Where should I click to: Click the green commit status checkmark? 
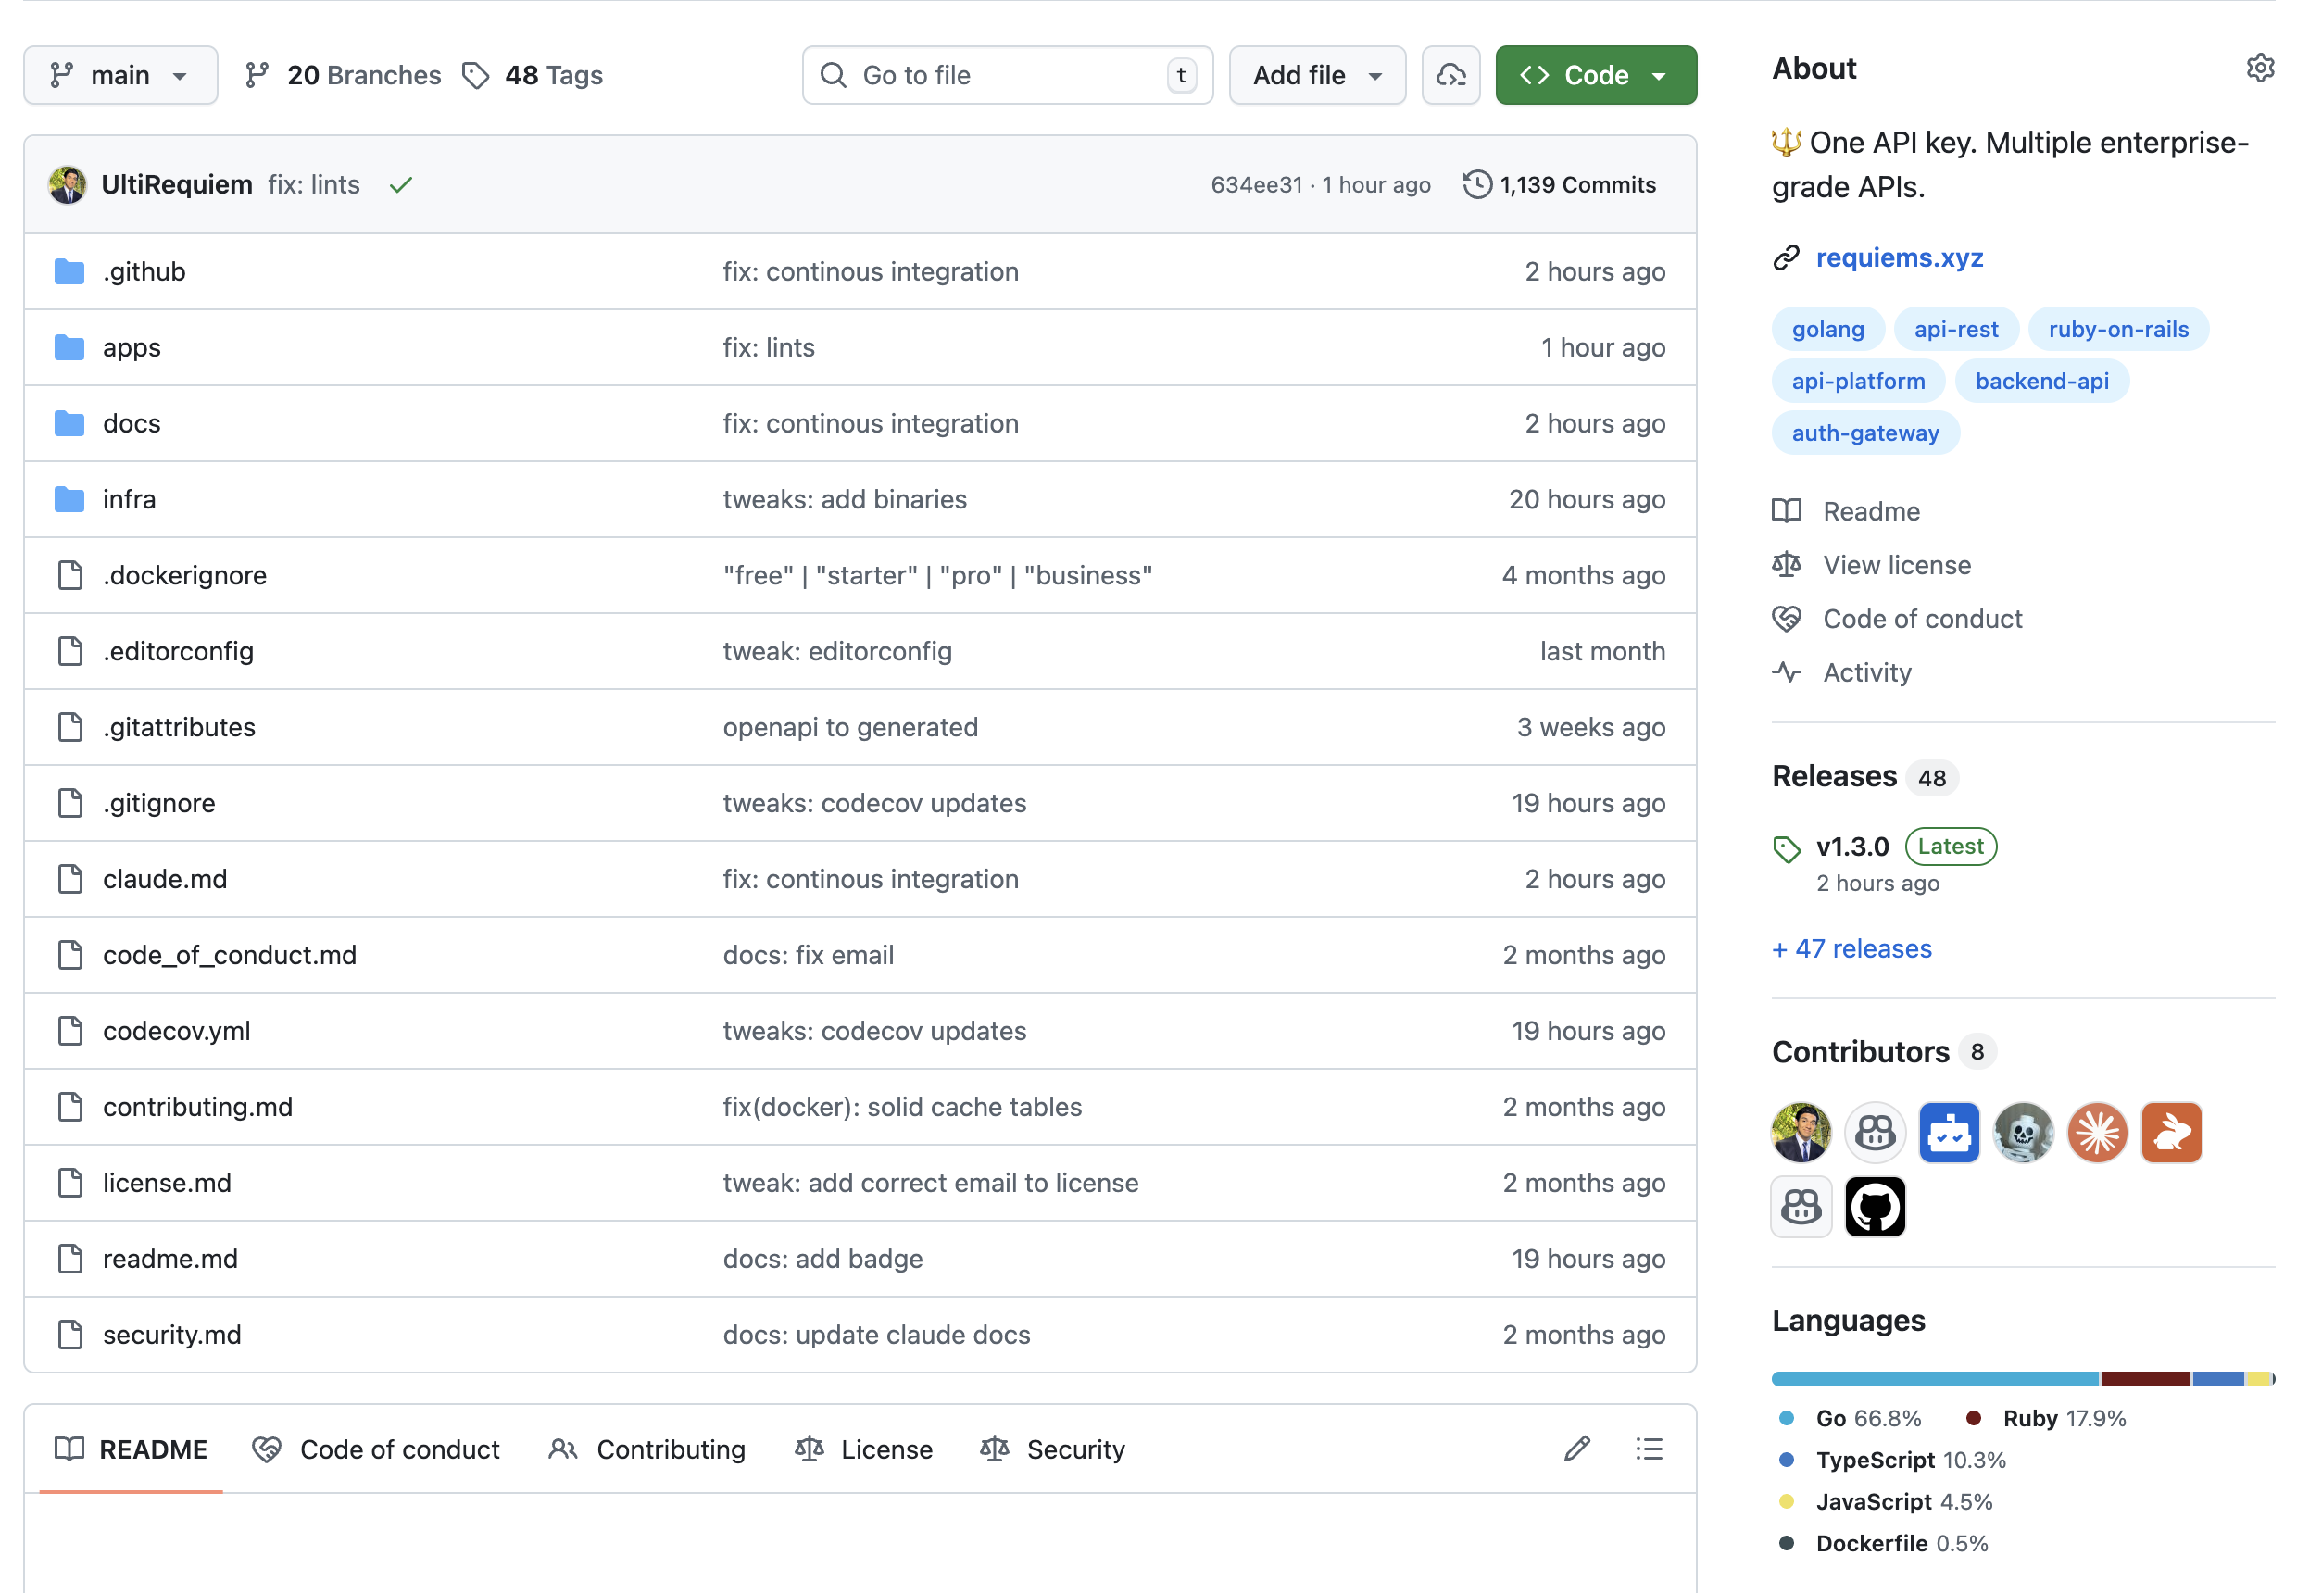(x=401, y=184)
